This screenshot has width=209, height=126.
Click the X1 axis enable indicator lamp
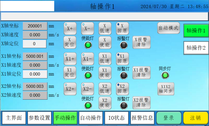click(88, 75)
